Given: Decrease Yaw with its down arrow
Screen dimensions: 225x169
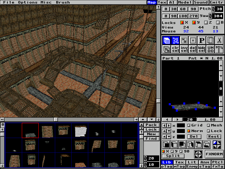Looking at the screenshot, I should 211,18.
